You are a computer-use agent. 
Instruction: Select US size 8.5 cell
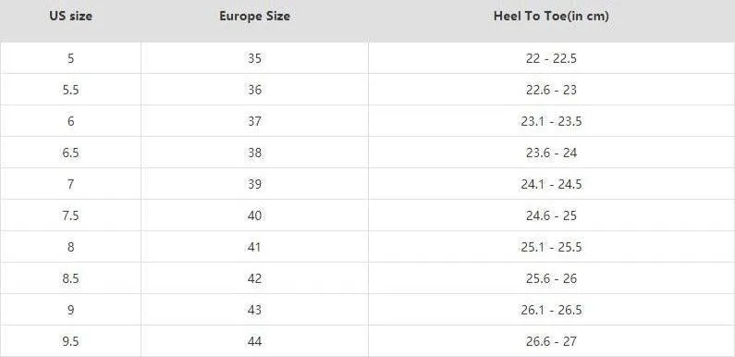pyautogui.click(x=70, y=278)
